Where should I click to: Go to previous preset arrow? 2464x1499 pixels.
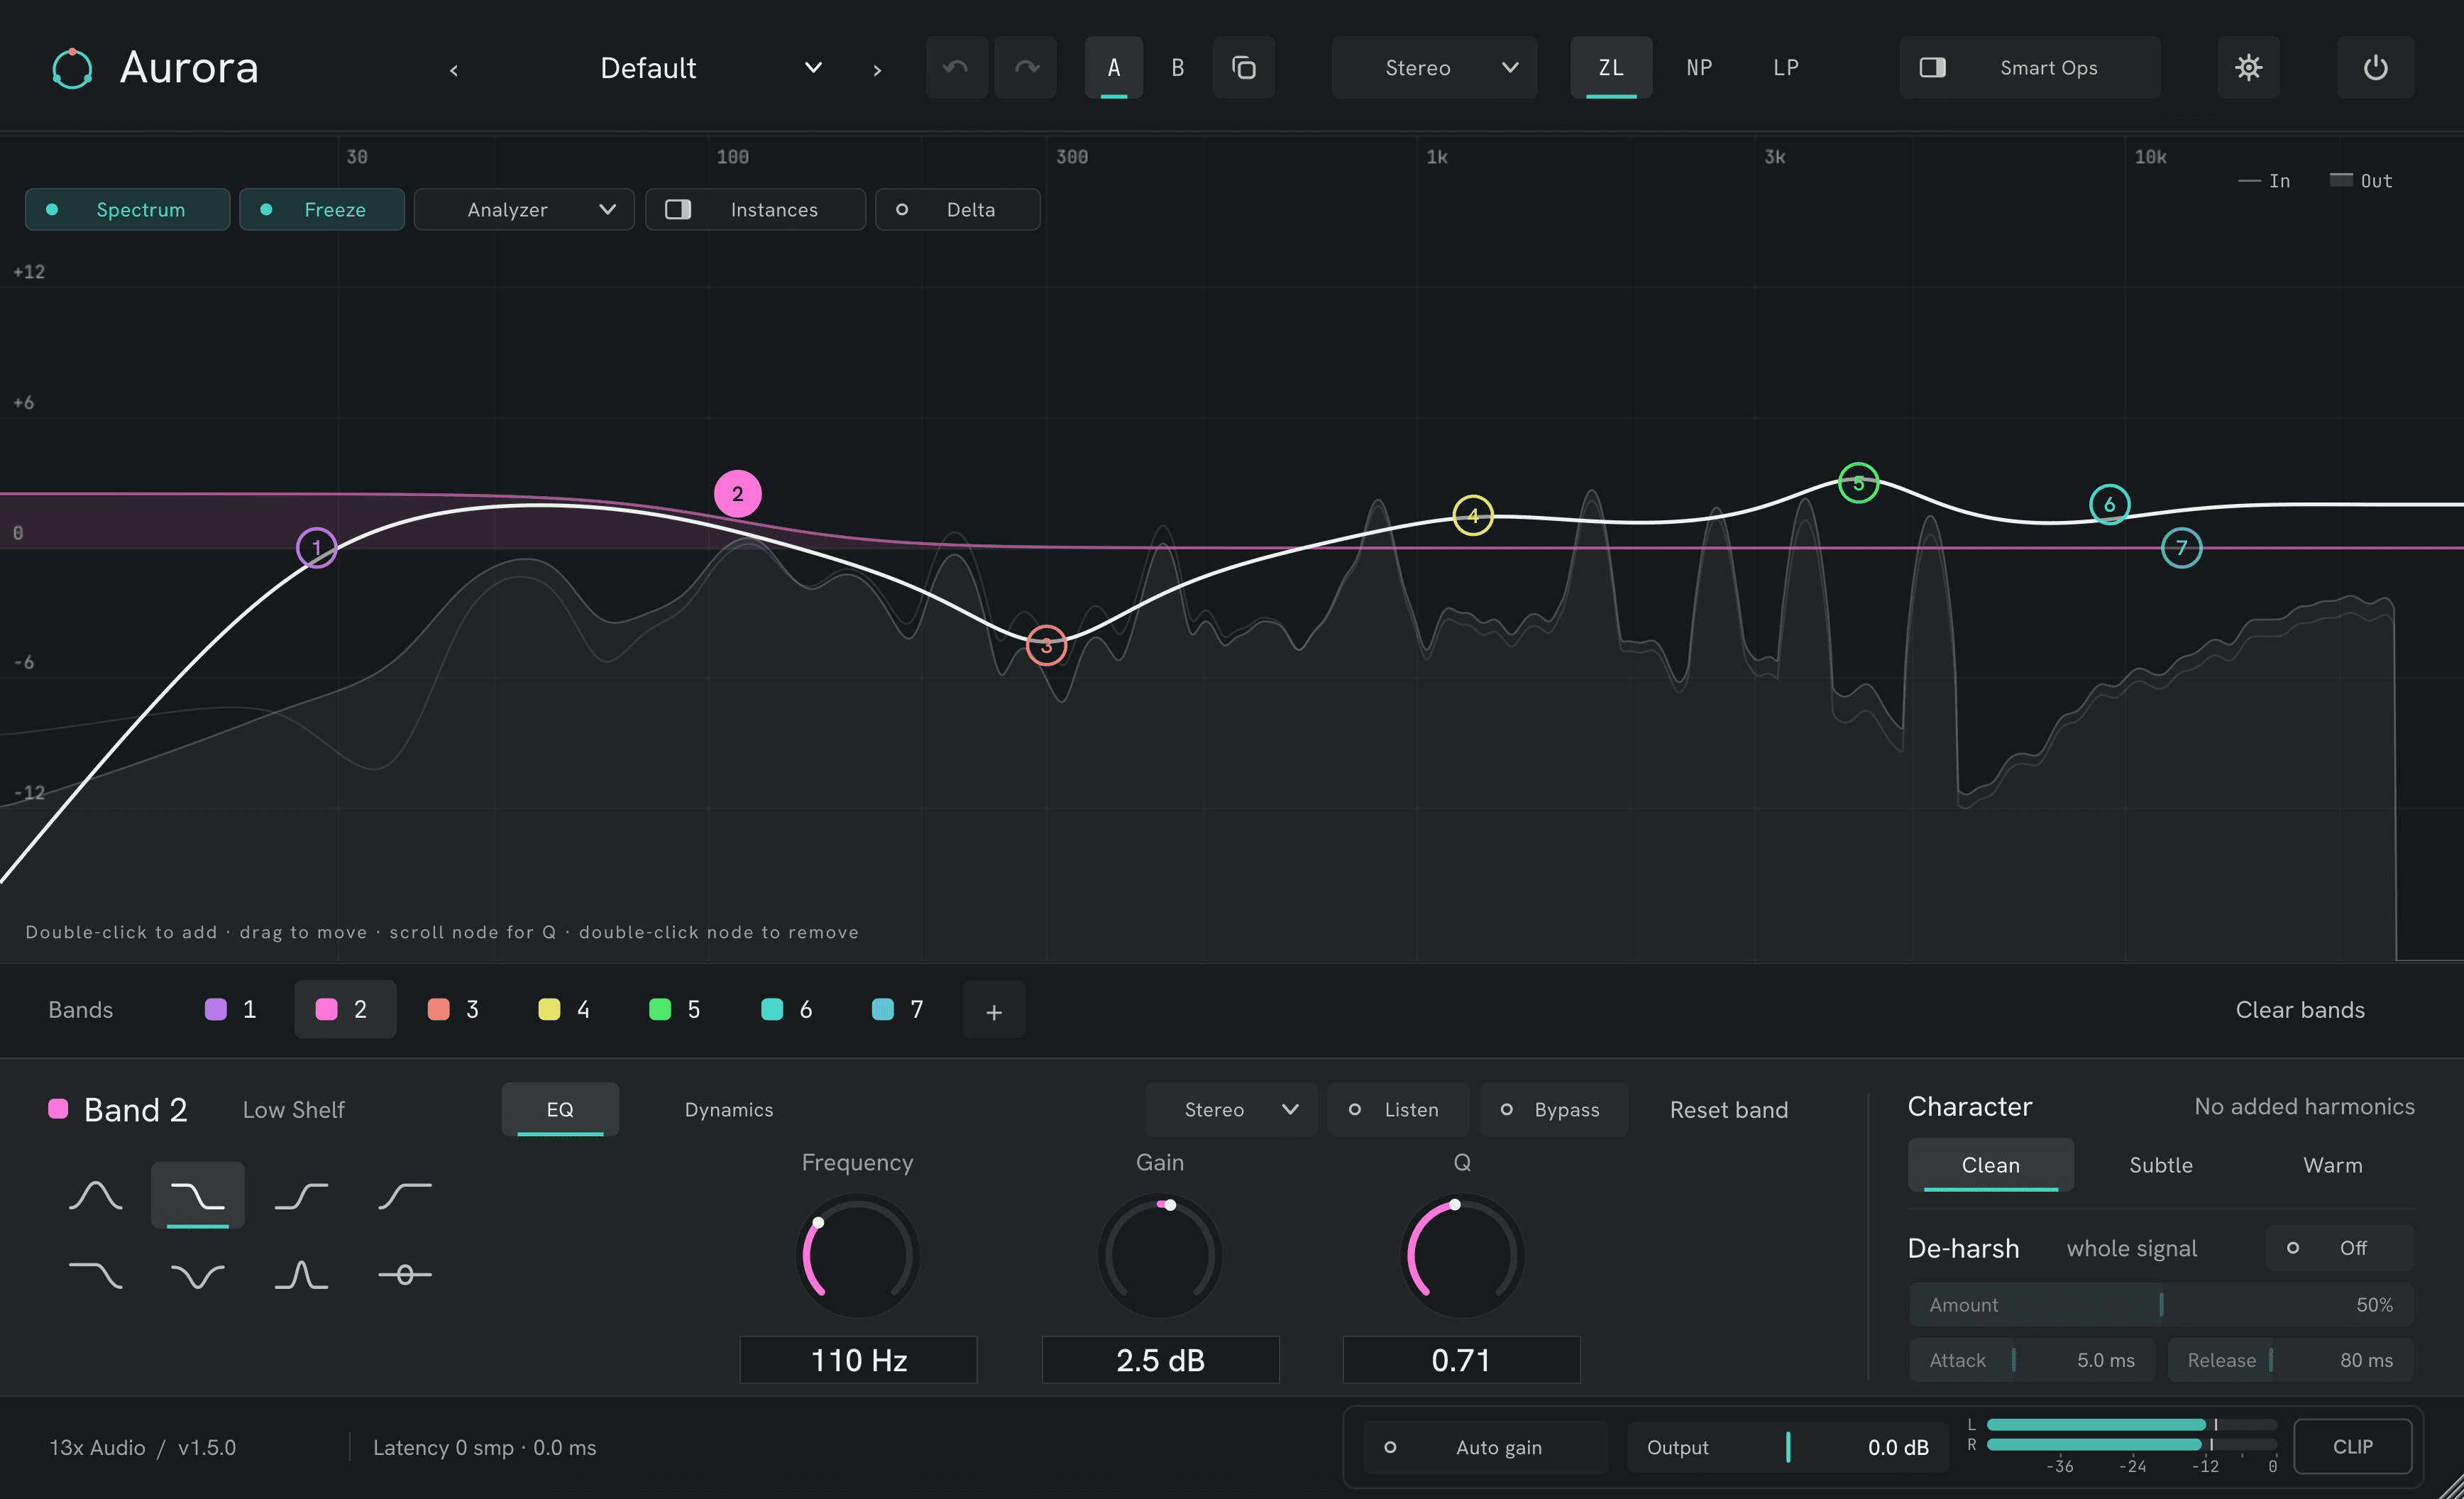click(454, 70)
